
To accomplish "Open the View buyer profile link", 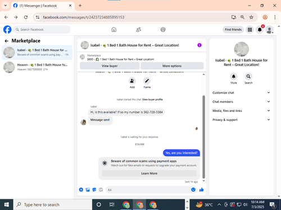I will click(x=152, y=100).
